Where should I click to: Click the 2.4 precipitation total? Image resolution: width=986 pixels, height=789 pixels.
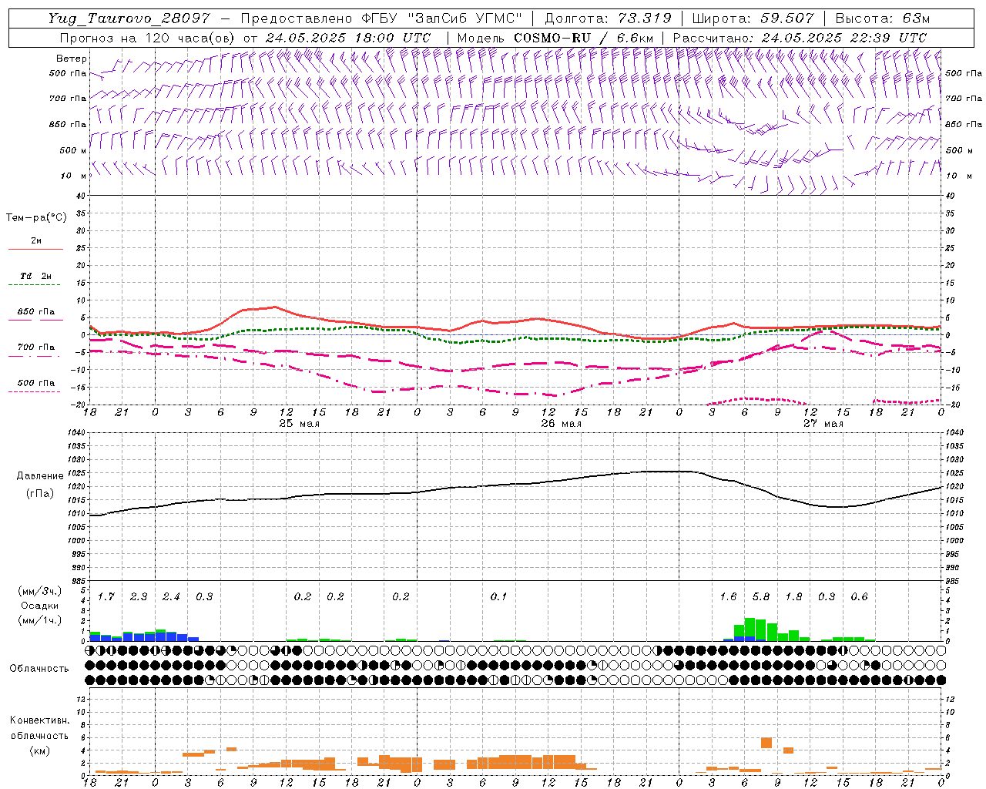171,596
